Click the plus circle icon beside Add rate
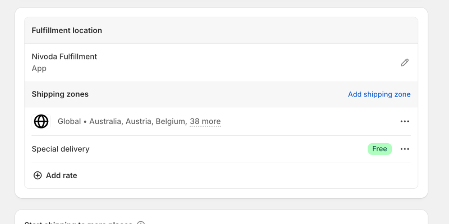The height and width of the screenshot is (224, 449). pyautogui.click(x=37, y=175)
